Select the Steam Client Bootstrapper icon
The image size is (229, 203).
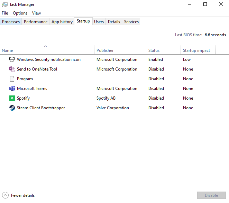[12, 108]
